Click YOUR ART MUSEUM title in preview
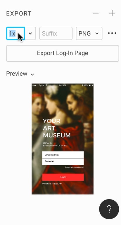 pos(57,128)
